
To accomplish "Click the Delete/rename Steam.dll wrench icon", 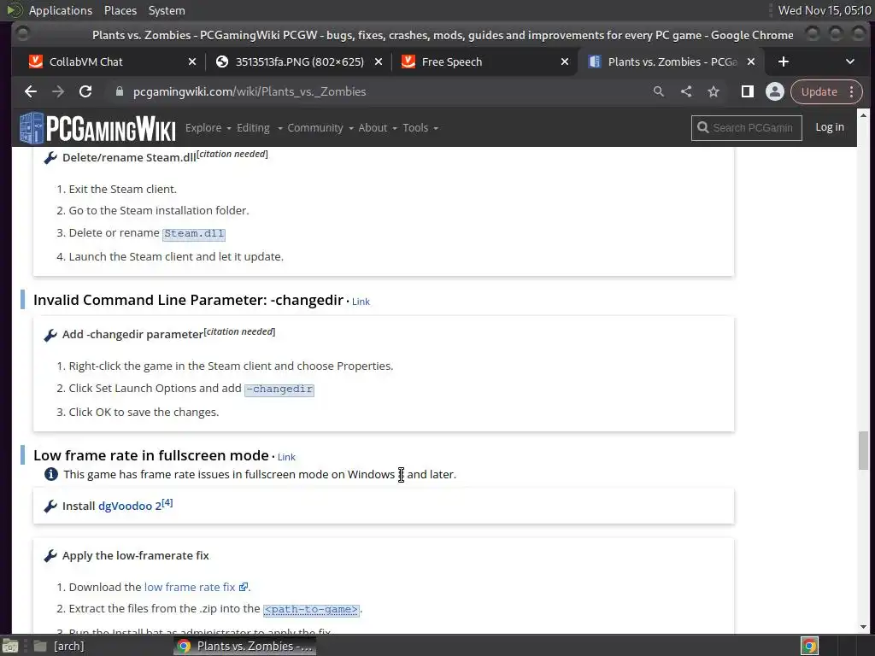I will (50, 158).
